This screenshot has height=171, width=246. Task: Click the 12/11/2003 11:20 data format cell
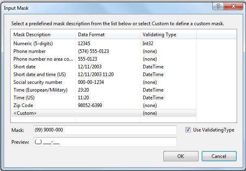coord(96,75)
